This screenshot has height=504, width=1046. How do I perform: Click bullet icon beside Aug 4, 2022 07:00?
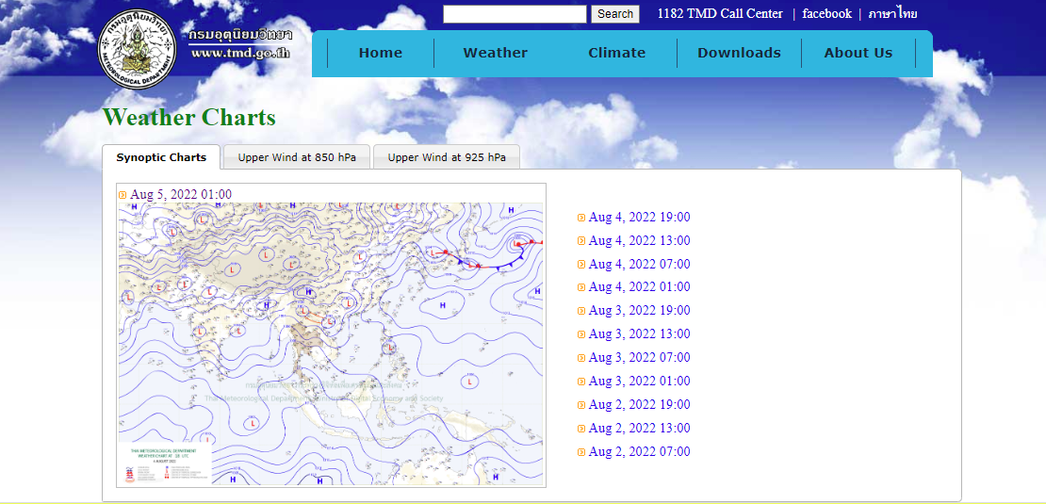[581, 265]
